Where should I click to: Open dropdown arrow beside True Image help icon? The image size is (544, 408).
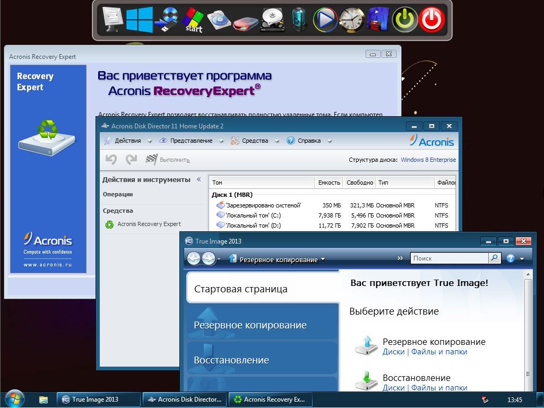522,259
